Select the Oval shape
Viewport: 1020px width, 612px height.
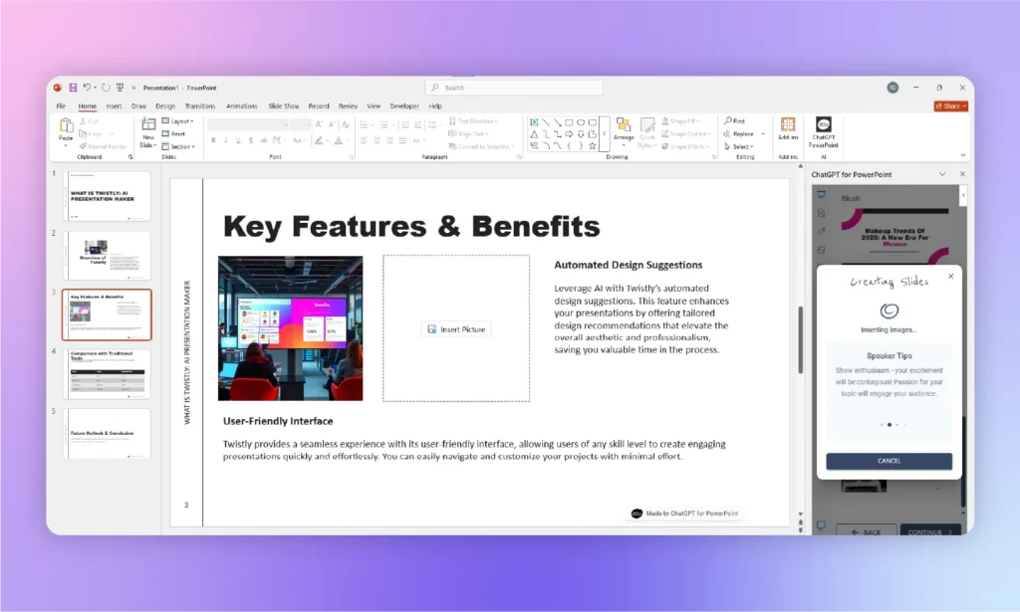point(581,122)
